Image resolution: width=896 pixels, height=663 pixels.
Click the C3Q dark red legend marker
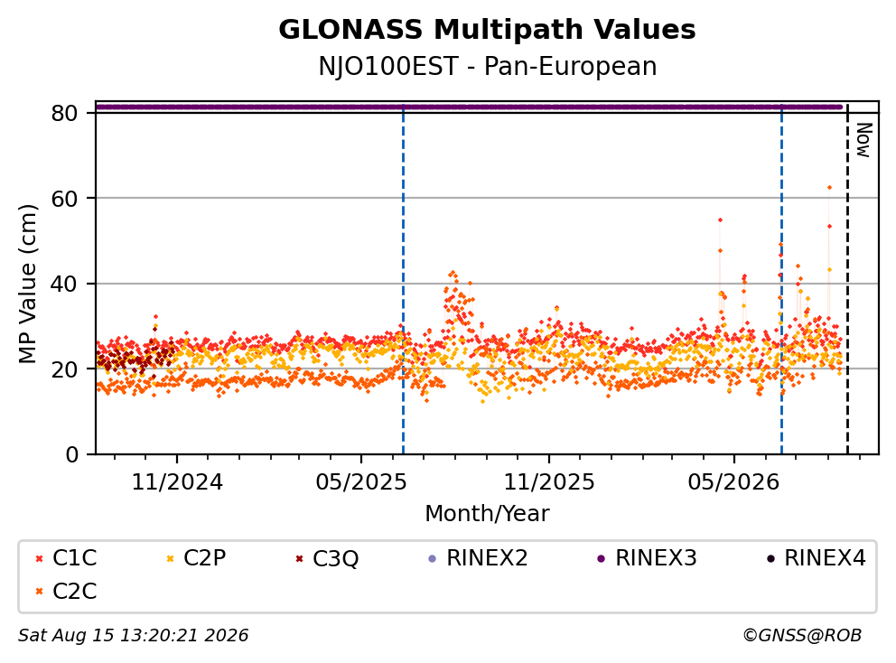pyautogui.click(x=300, y=558)
